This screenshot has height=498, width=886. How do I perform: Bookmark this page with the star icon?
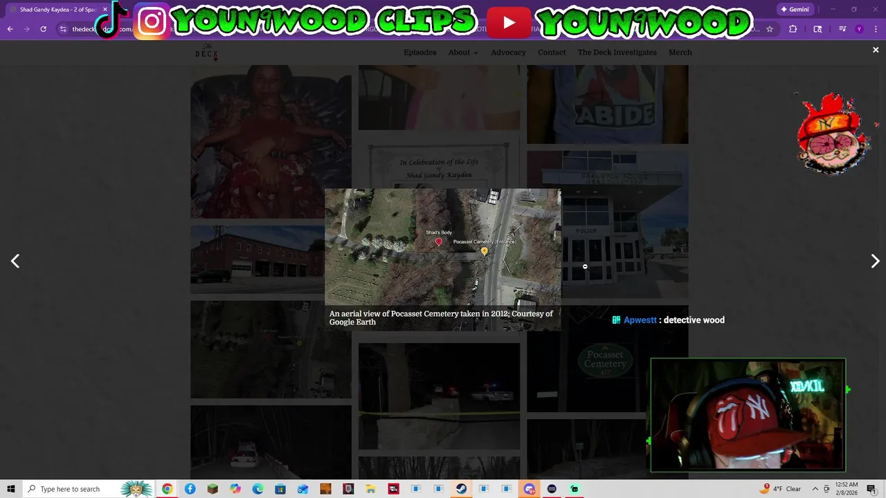(x=770, y=29)
